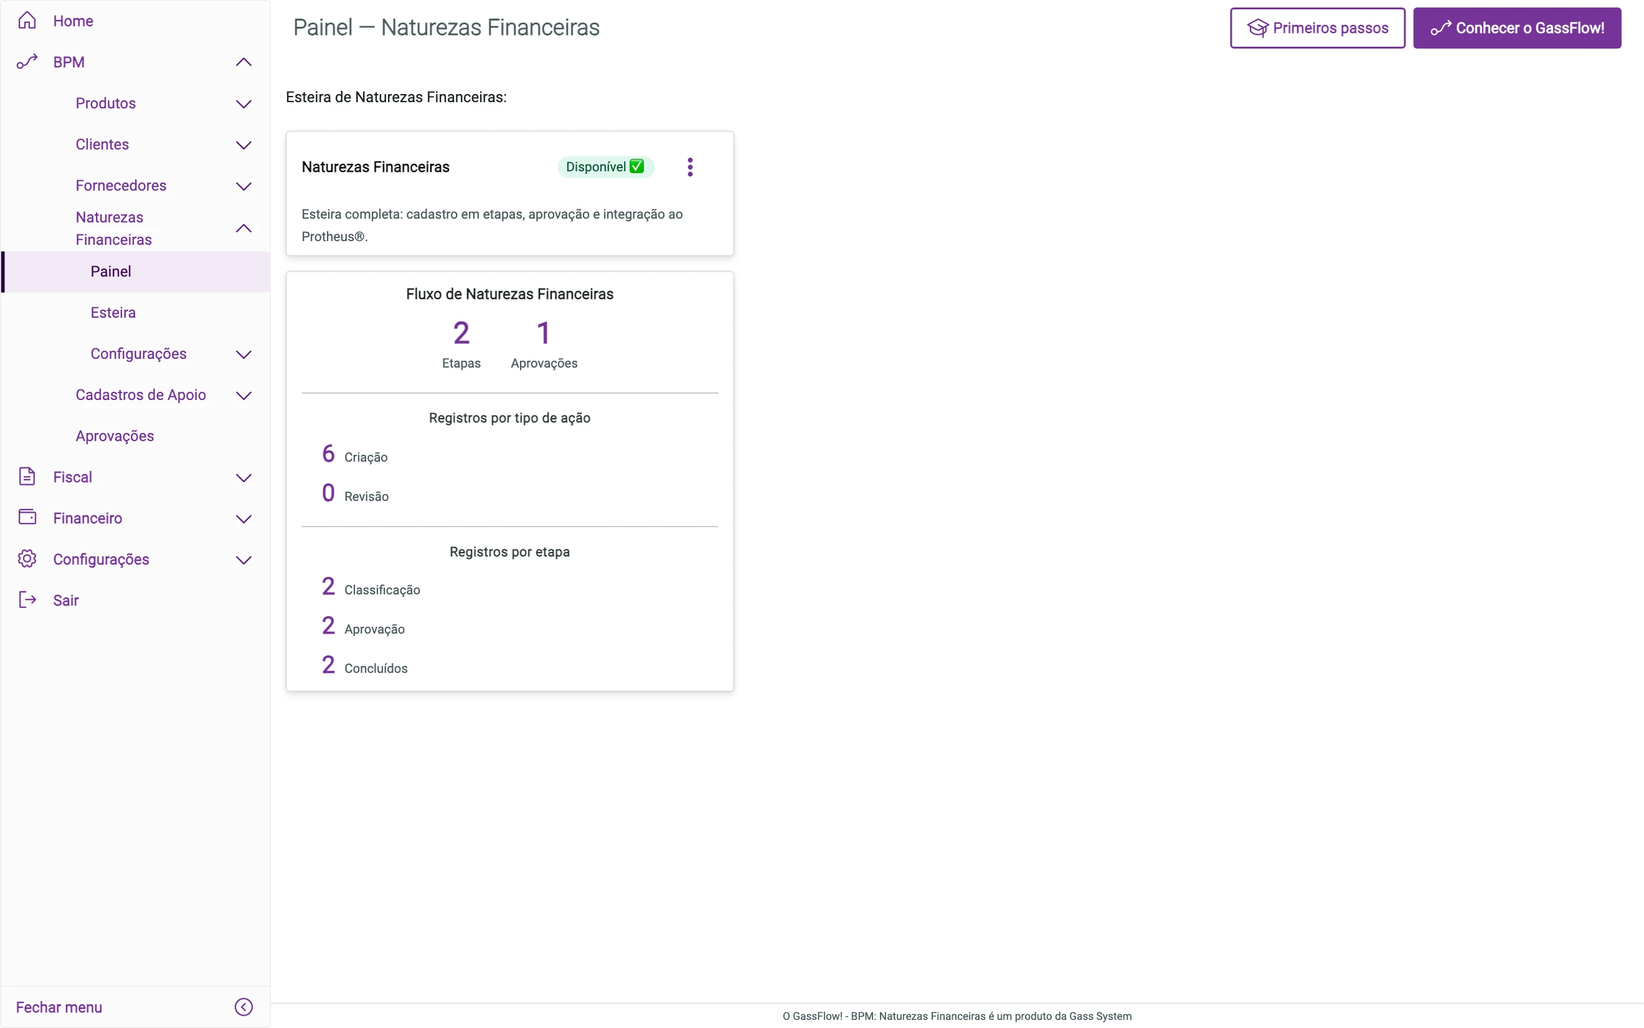This screenshot has width=1644, height=1028.
Task: Click the Classificação stage entry
Action: pos(371,588)
